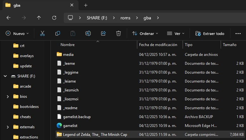The width and height of the screenshot is (246, 140).
Task: Click the Share icon in toolbar
Action: tap(103, 33)
